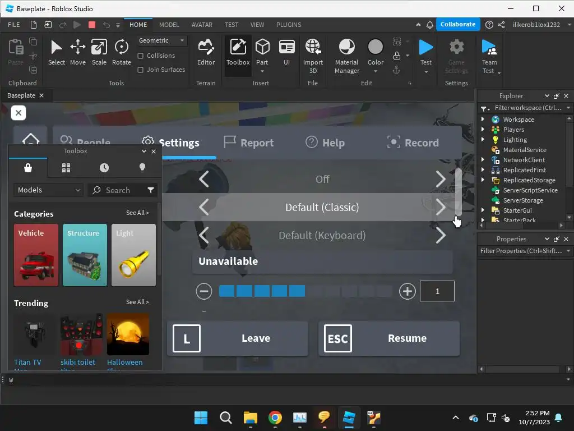The width and height of the screenshot is (574, 431).
Task: Open the Geometric mode dropdown
Action: click(x=162, y=40)
